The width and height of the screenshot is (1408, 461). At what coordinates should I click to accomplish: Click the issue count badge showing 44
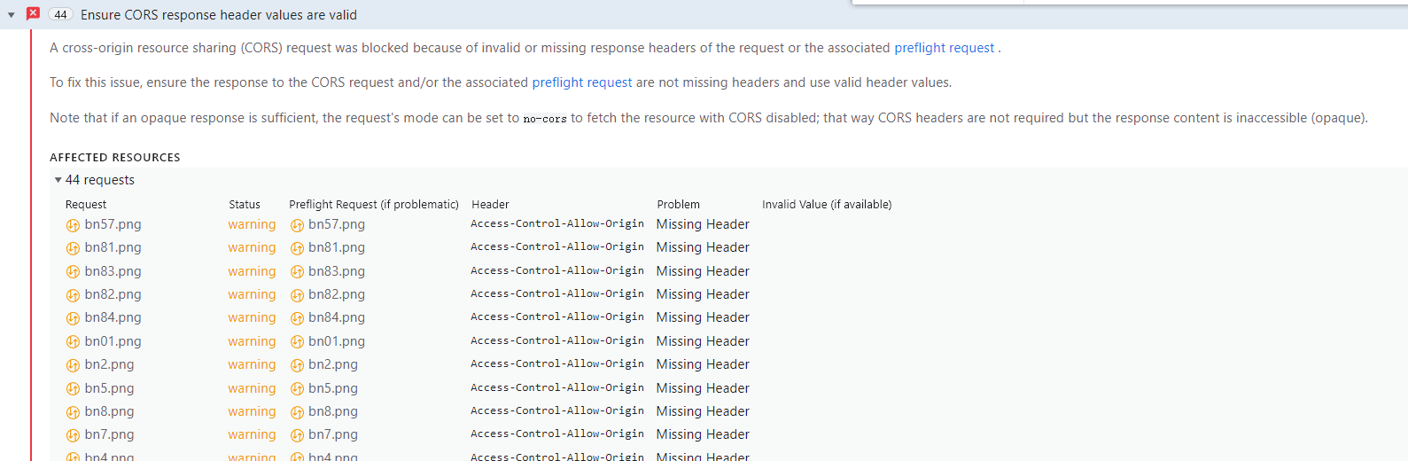click(60, 15)
